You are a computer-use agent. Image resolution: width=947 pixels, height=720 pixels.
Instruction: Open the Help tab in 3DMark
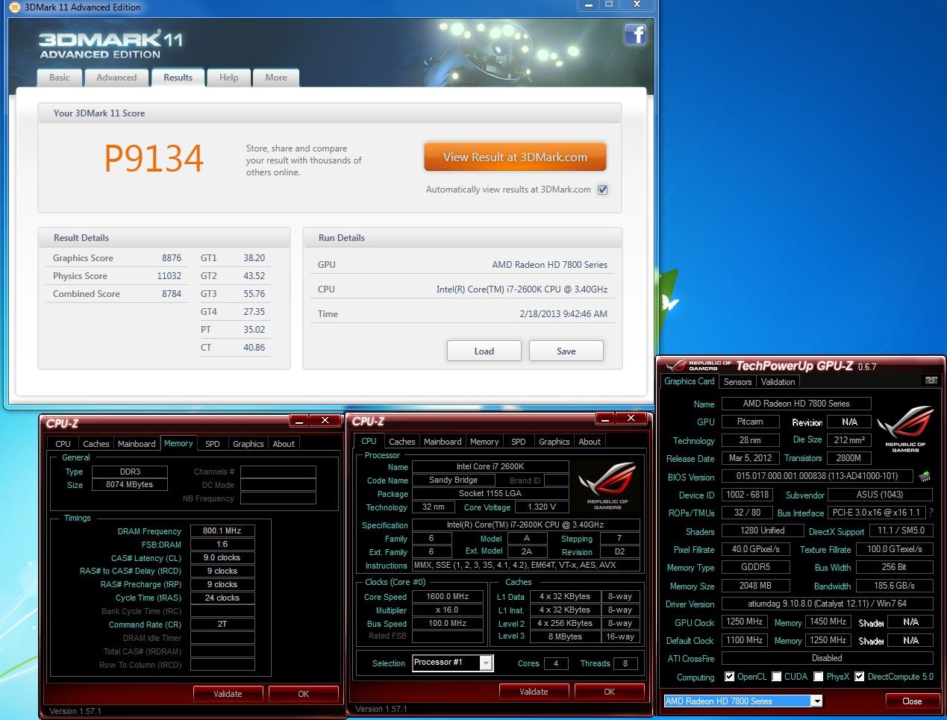click(x=229, y=78)
